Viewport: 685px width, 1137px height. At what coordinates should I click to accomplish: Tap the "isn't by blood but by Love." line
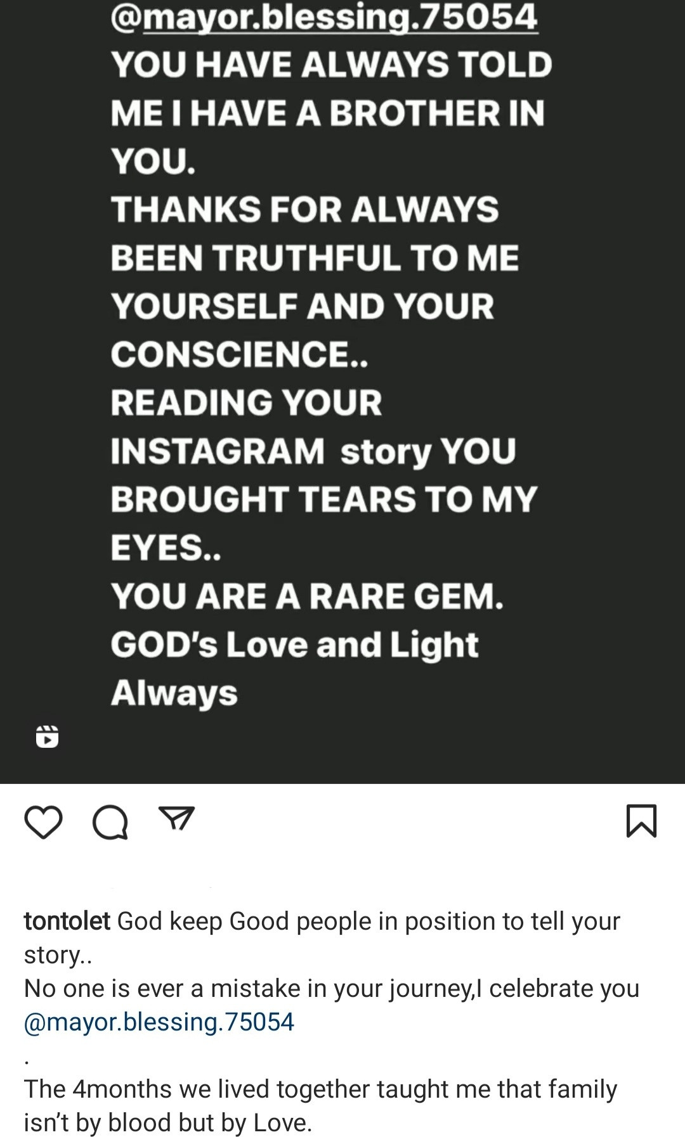168,1122
